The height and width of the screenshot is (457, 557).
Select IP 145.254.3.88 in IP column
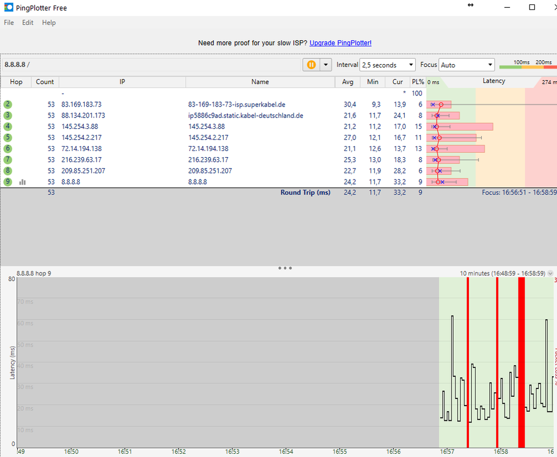point(80,127)
